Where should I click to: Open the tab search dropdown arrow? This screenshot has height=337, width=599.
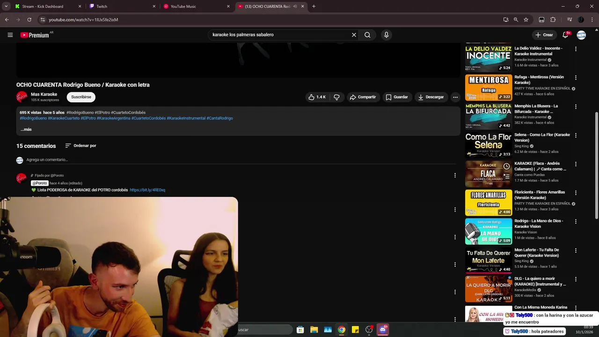click(6, 6)
